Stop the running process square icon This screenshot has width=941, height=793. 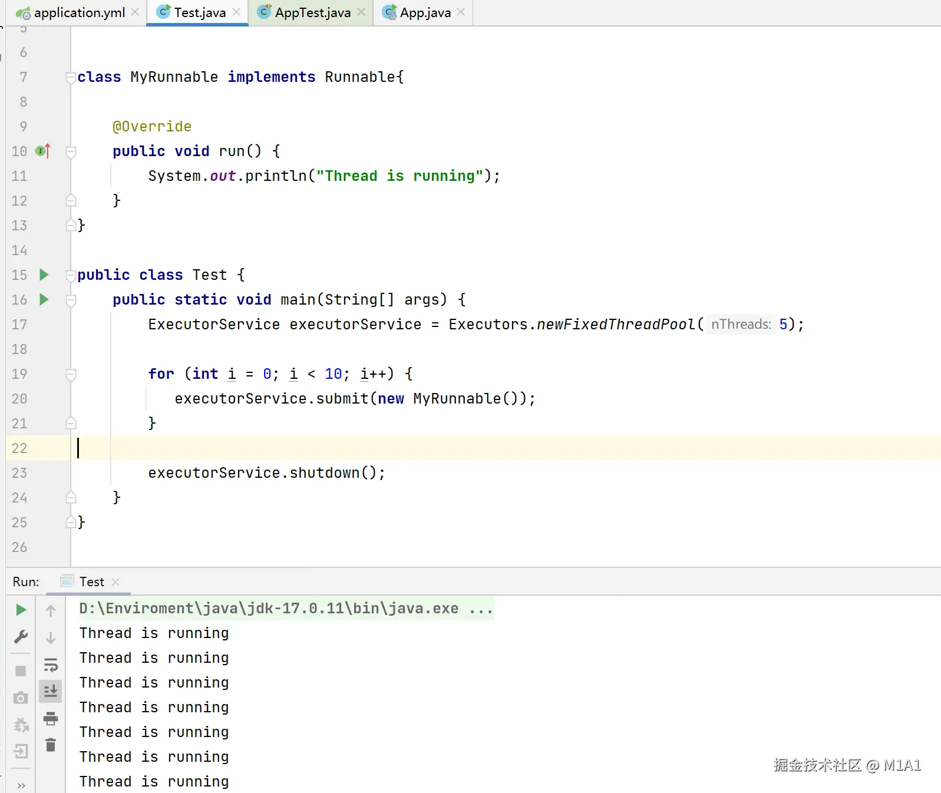click(21, 671)
